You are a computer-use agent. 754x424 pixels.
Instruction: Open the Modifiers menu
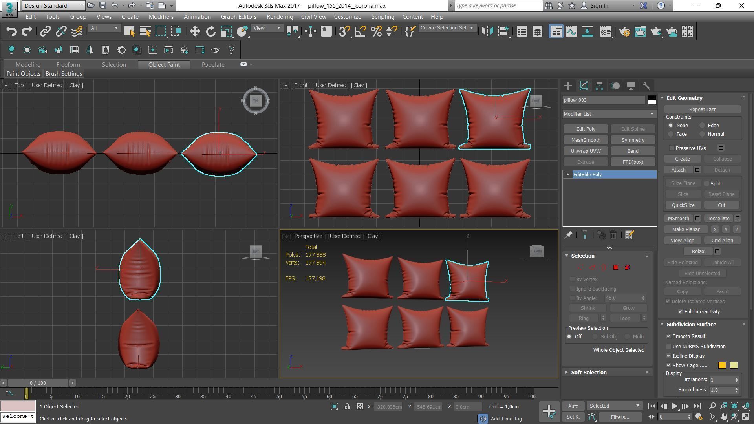pos(161,17)
